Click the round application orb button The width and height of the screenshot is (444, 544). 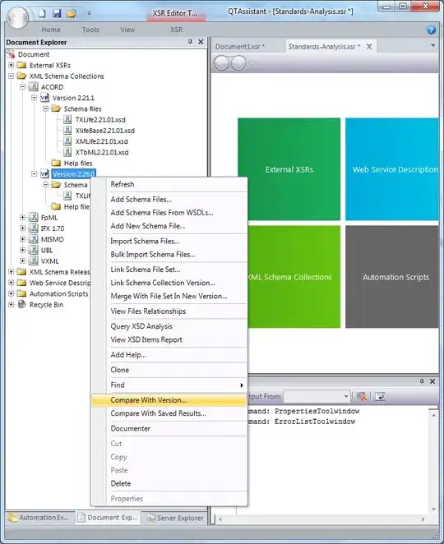[x=17, y=17]
